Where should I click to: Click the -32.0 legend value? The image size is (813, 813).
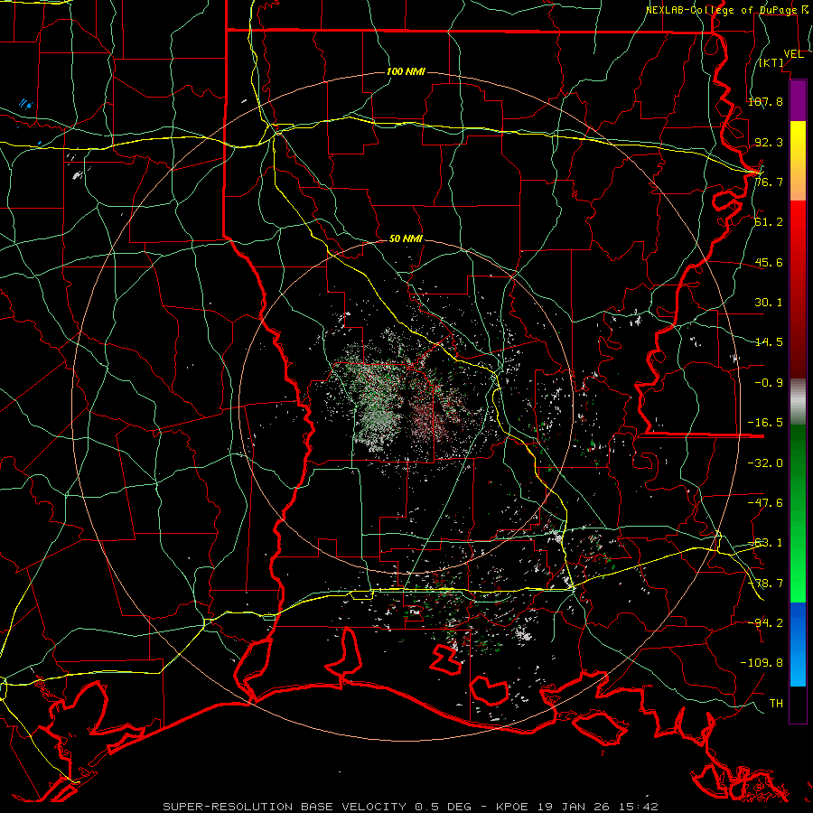tap(766, 463)
